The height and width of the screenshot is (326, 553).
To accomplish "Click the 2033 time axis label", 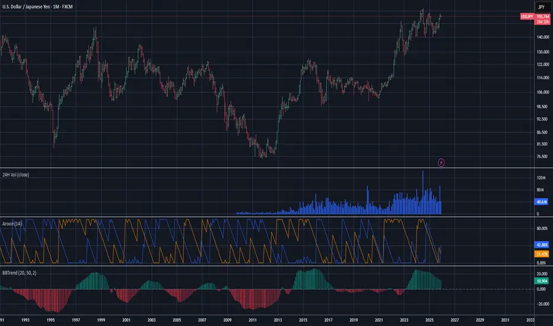I will pos(530,320).
